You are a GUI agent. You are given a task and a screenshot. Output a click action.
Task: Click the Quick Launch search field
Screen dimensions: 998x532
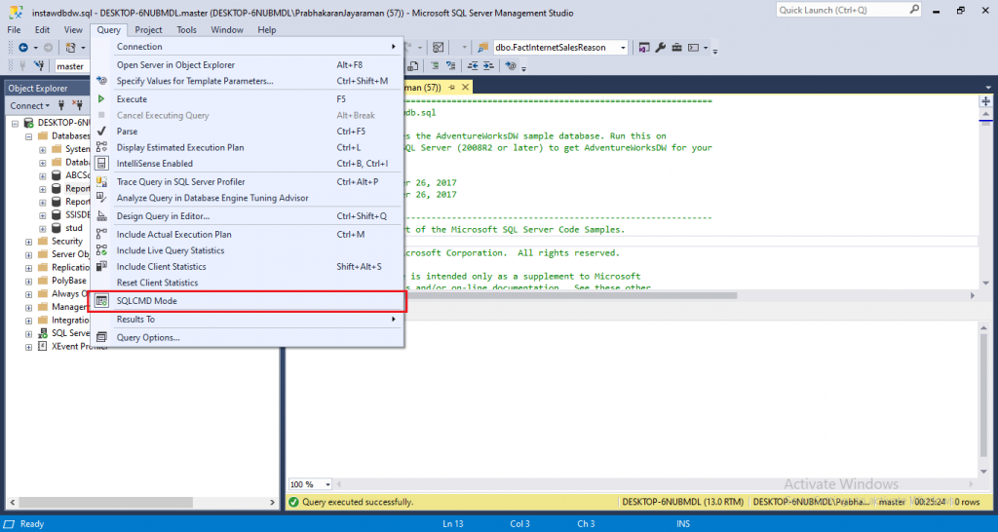click(849, 10)
